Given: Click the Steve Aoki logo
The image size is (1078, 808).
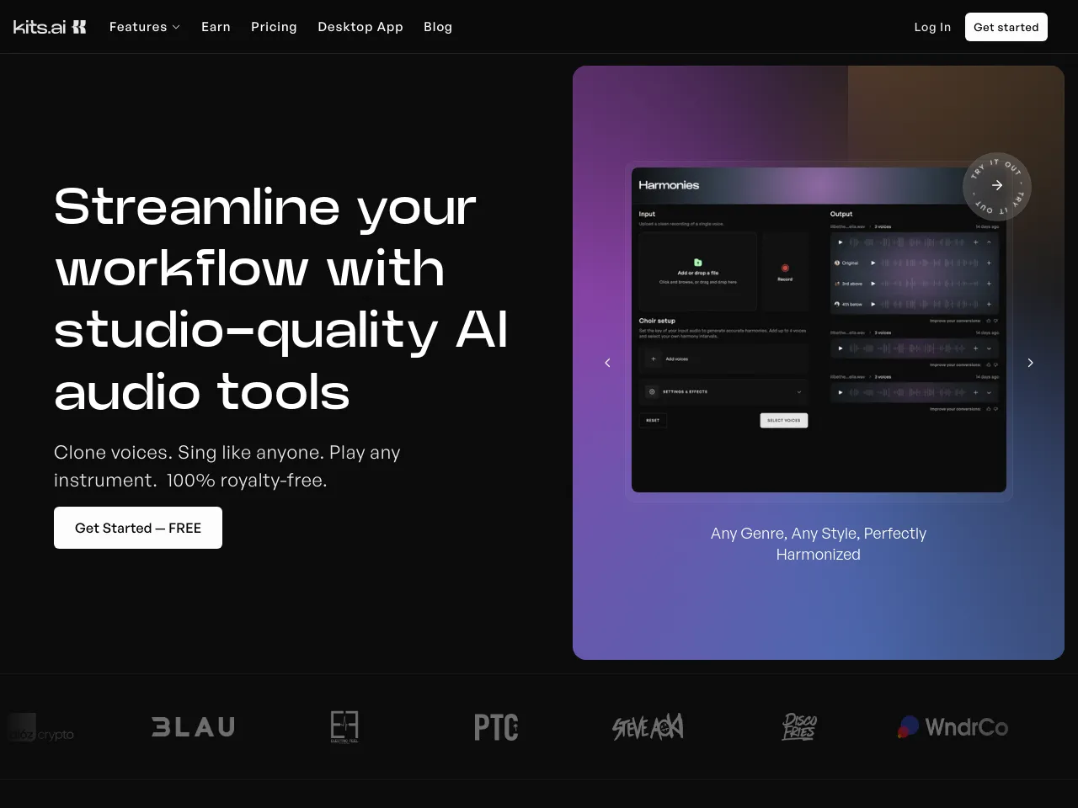Looking at the screenshot, I should point(648,727).
